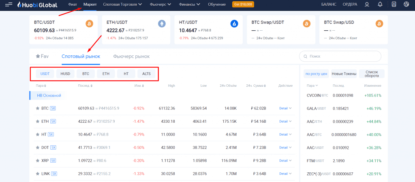This screenshot has width=415, height=182.
Task: Expand the Финансы dropdown menu
Action: pyautogui.click(x=189, y=4)
